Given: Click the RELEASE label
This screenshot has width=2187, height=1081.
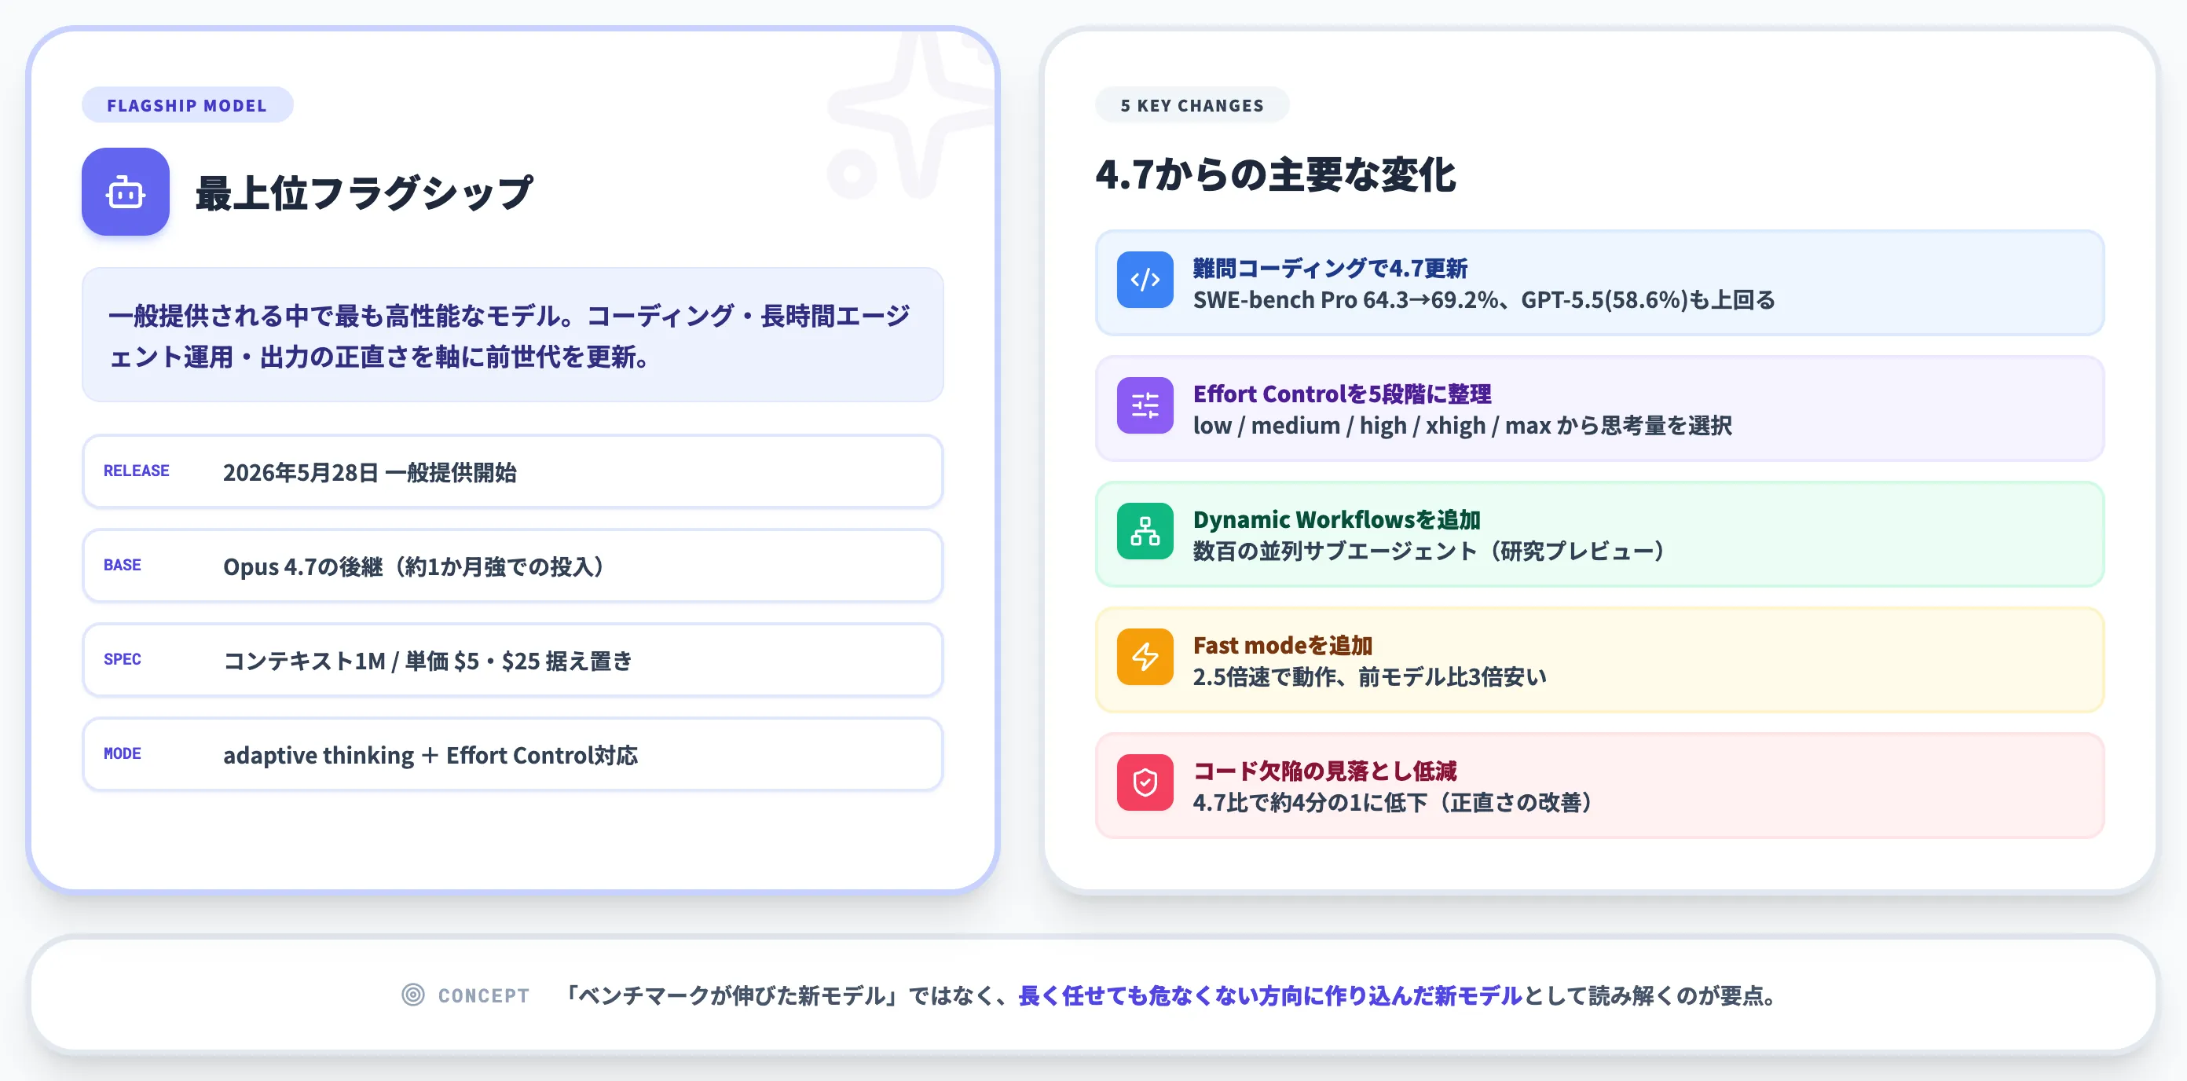Looking at the screenshot, I should coord(137,471).
